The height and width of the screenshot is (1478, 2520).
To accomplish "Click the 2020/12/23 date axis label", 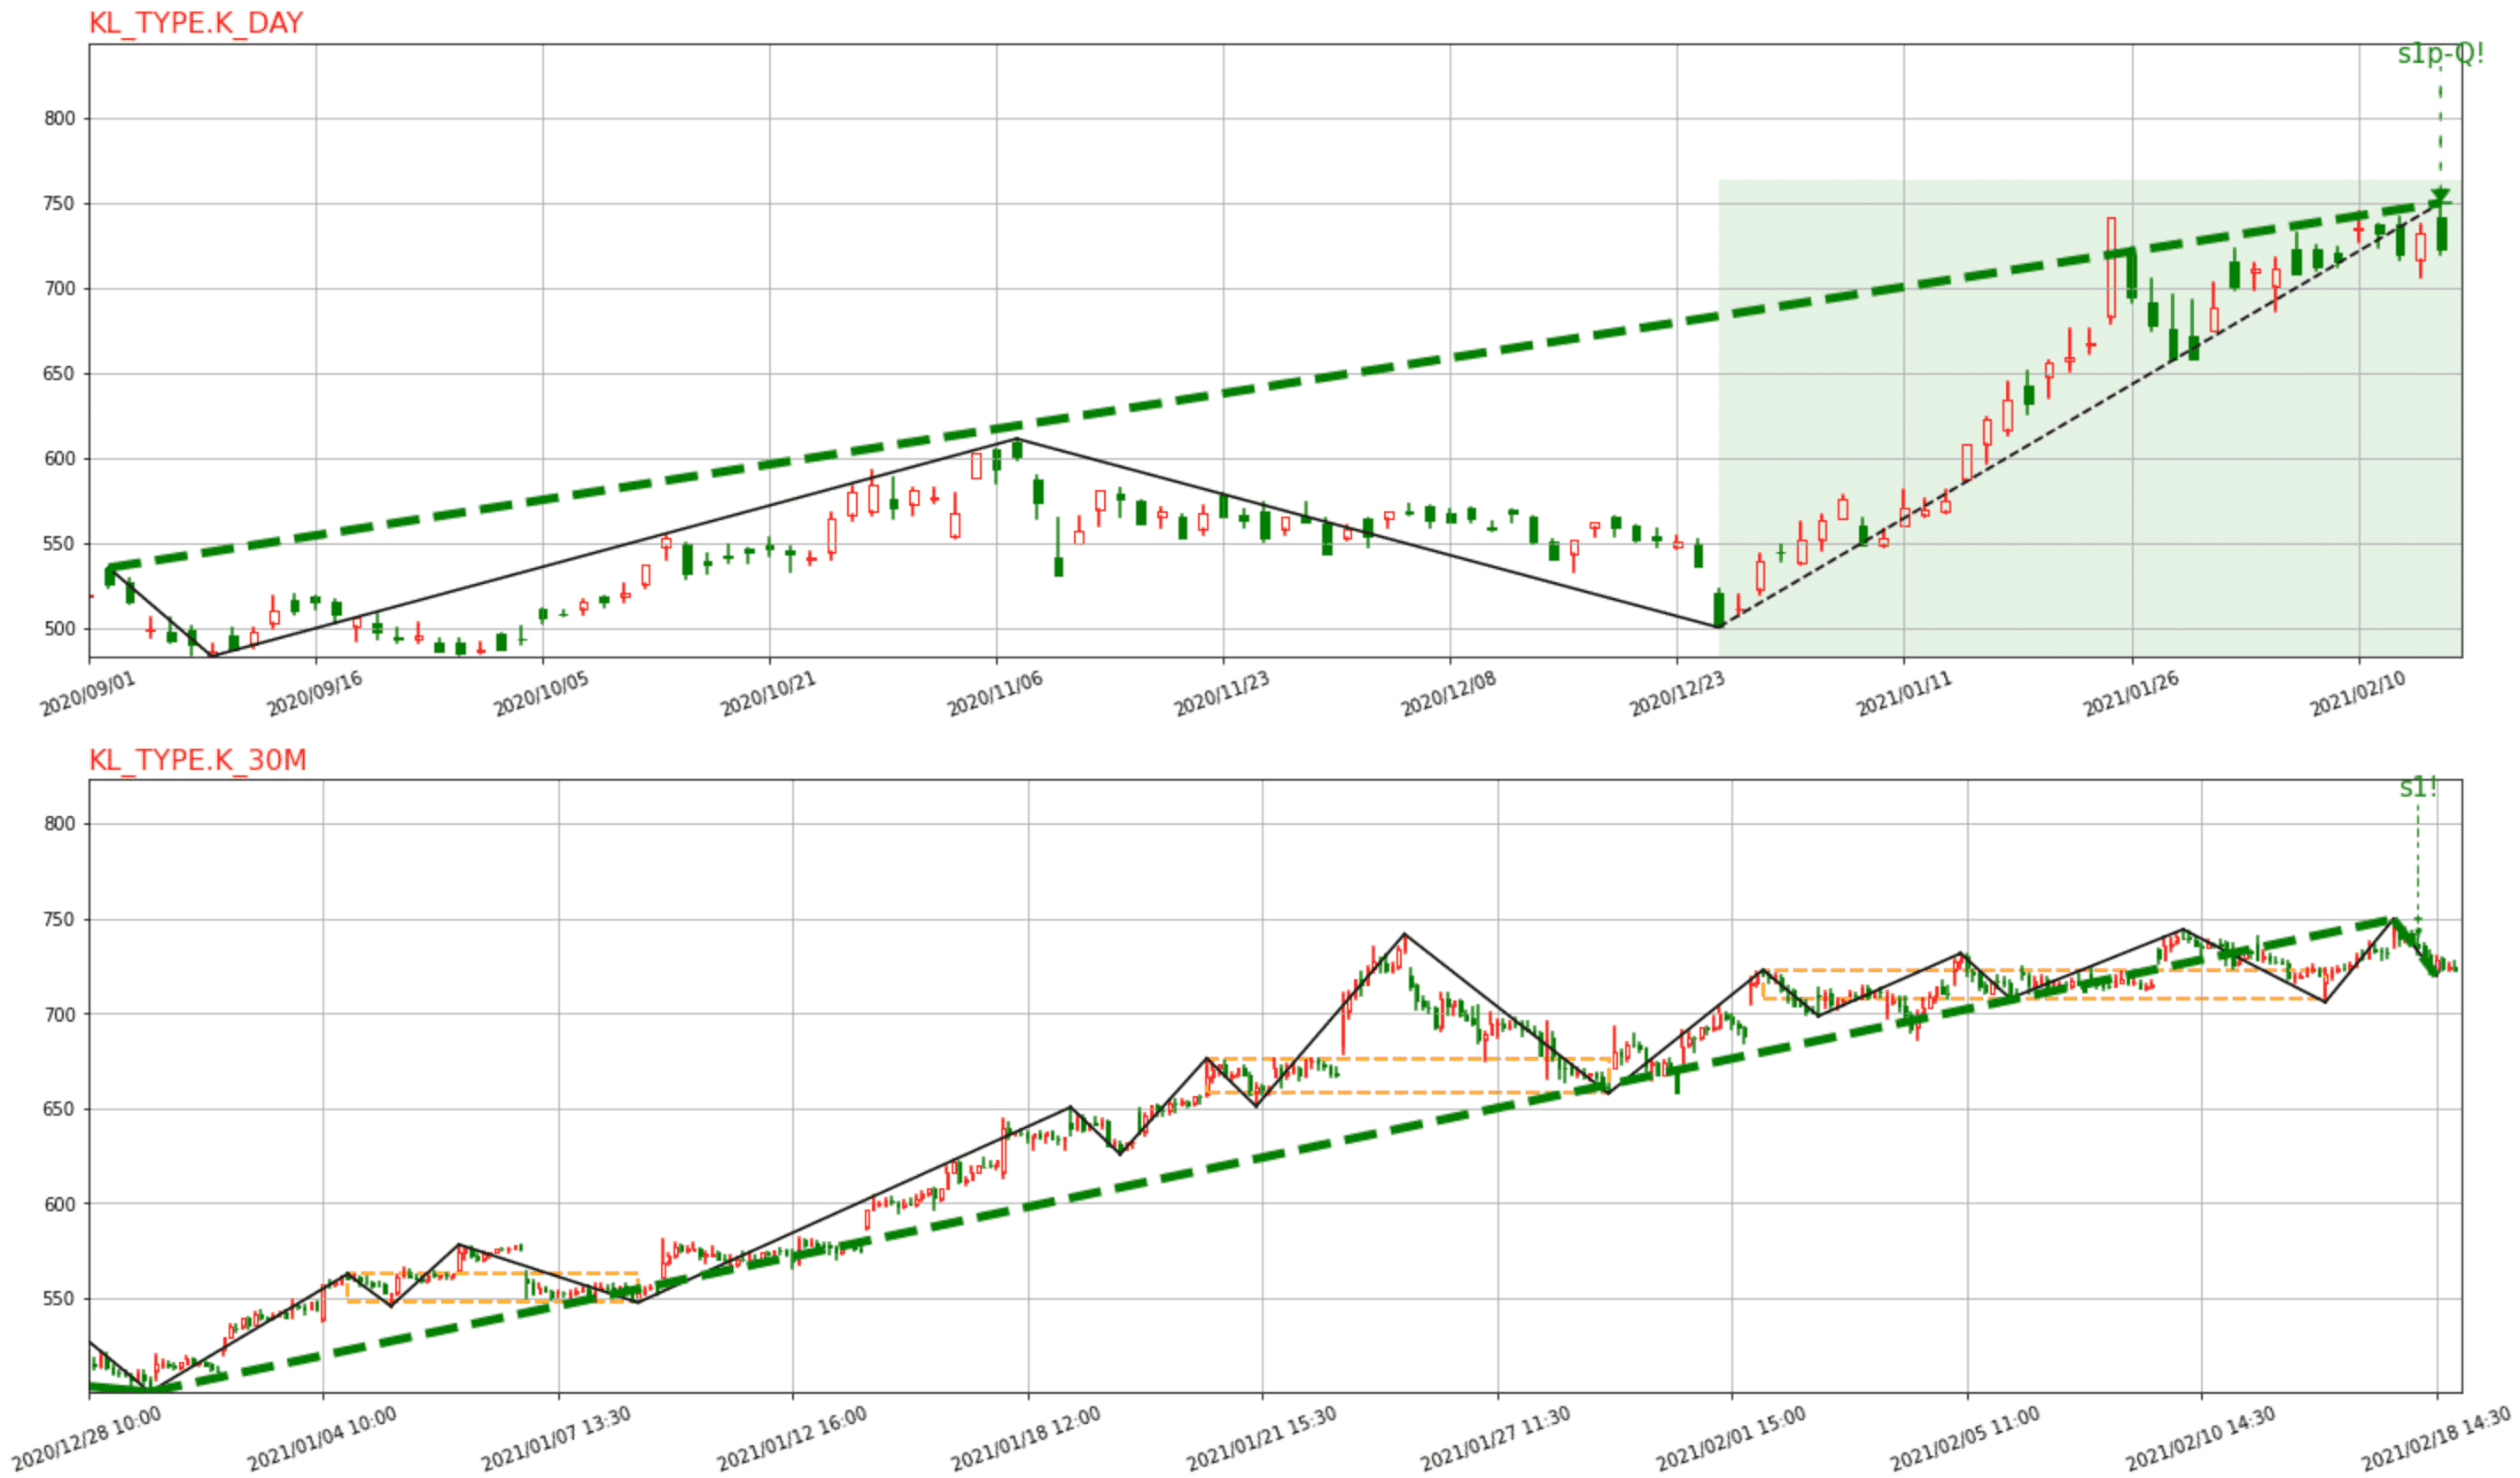I will [x=1677, y=694].
